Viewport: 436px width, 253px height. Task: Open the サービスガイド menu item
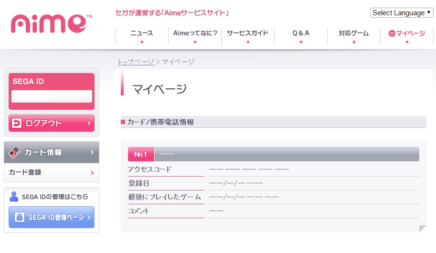[248, 36]
